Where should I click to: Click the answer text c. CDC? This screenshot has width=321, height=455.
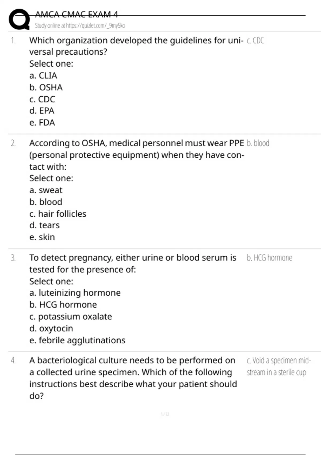coord(255,40)
